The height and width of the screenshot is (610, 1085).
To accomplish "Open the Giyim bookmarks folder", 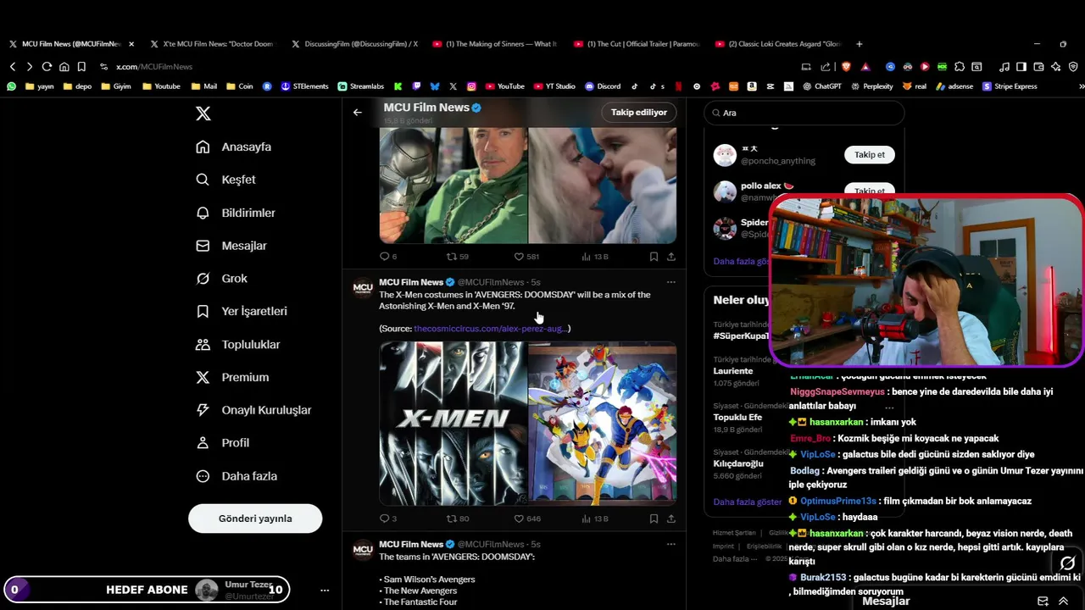I will 115,86.
